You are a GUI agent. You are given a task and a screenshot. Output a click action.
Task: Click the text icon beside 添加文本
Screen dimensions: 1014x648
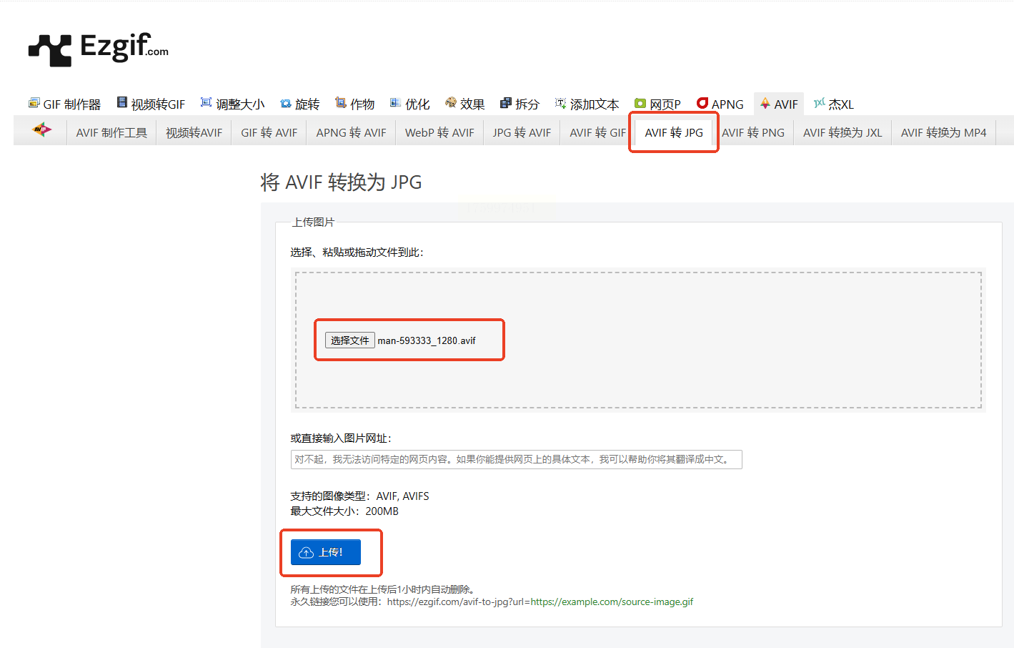[561, 103]
